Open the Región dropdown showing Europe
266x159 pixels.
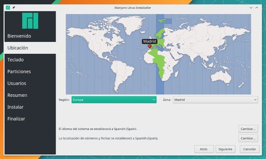(114, 100)
